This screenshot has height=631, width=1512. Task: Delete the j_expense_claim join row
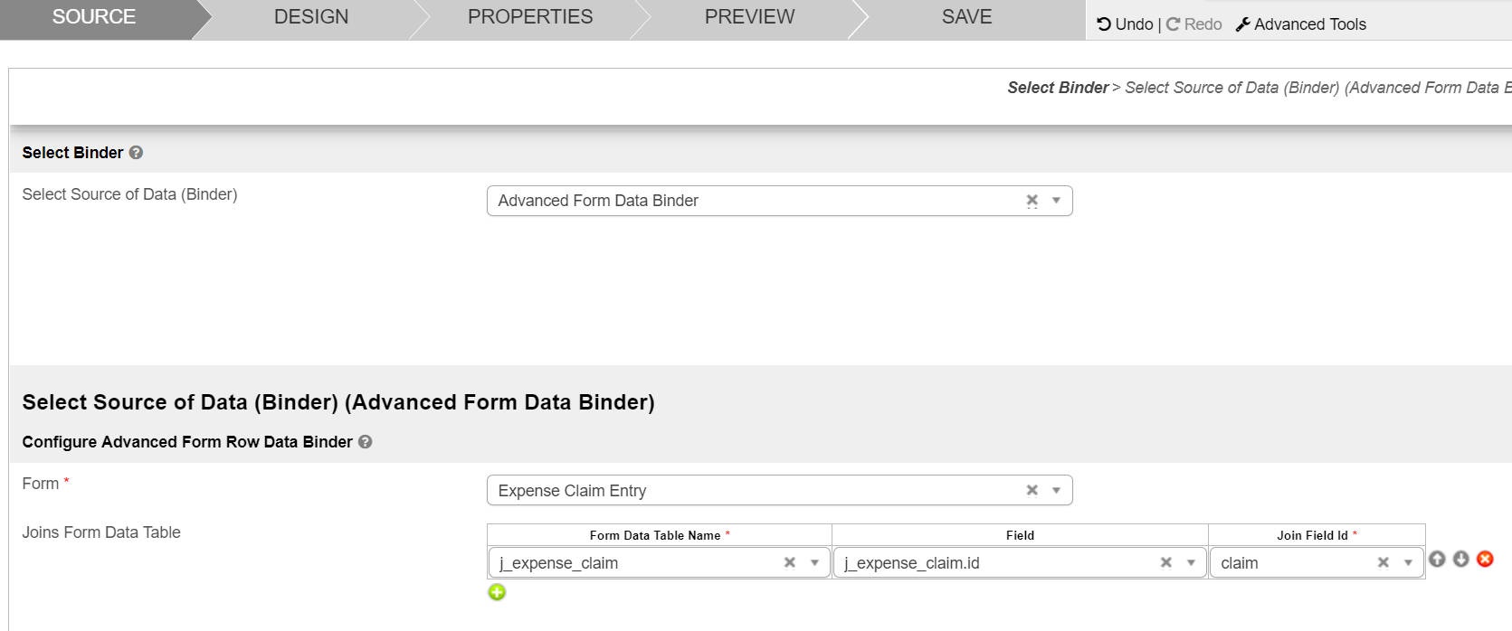1485,560
